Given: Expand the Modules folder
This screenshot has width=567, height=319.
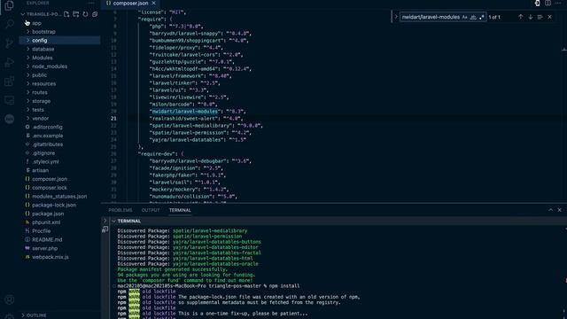Looking at the screenshot, I should point(42,58).
